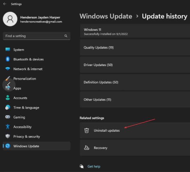The width and height of the screenshot is (190, 172).
Task: Expand Other Updates (11) section
Action: point(135,99)
